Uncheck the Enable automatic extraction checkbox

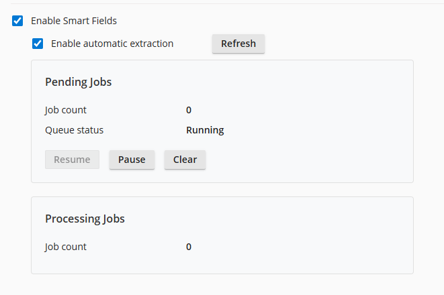pos(38,44)
